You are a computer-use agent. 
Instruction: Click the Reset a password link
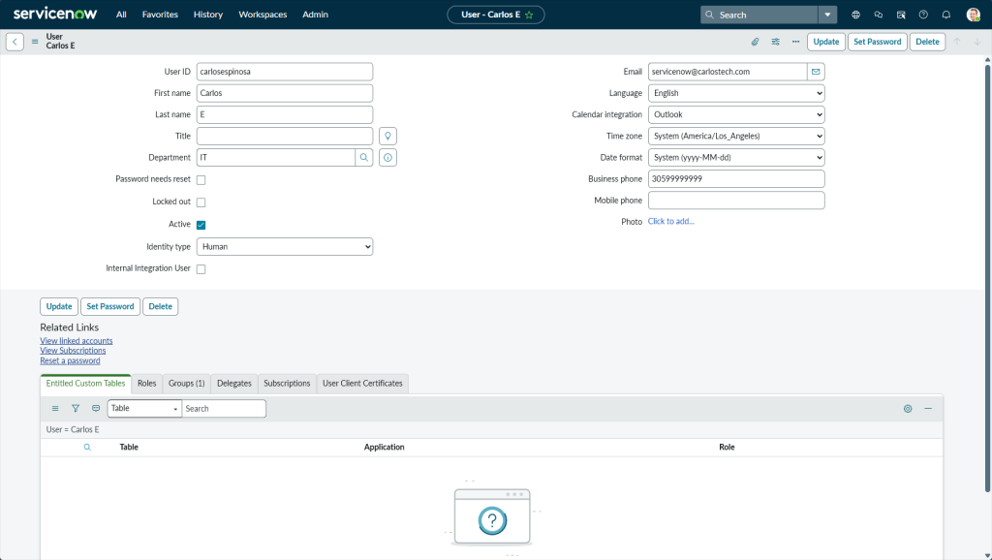click(70, 360)
